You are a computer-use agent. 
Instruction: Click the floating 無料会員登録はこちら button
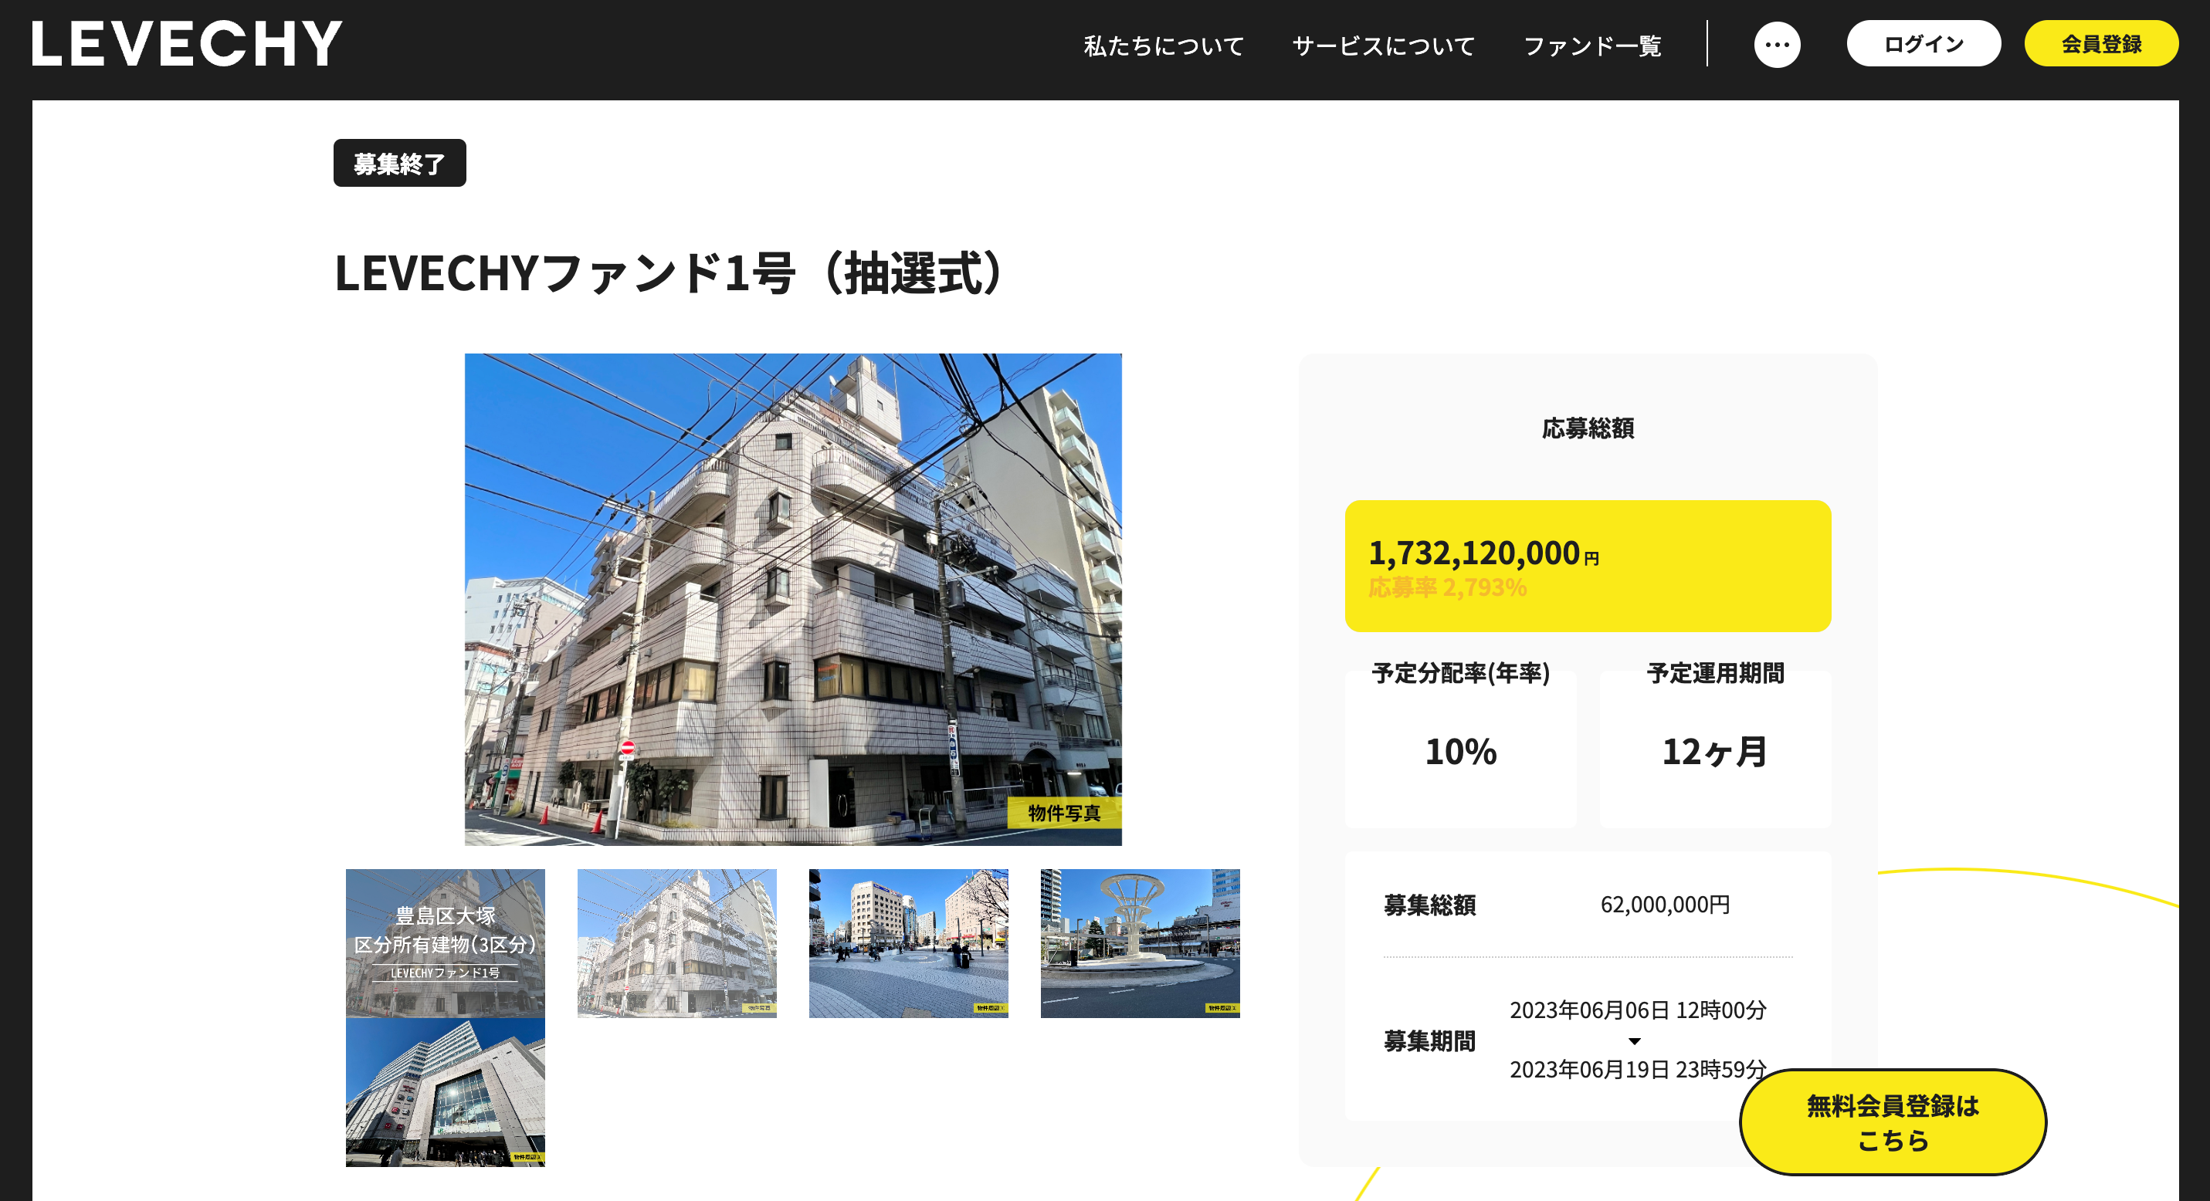(1892, 1121)
